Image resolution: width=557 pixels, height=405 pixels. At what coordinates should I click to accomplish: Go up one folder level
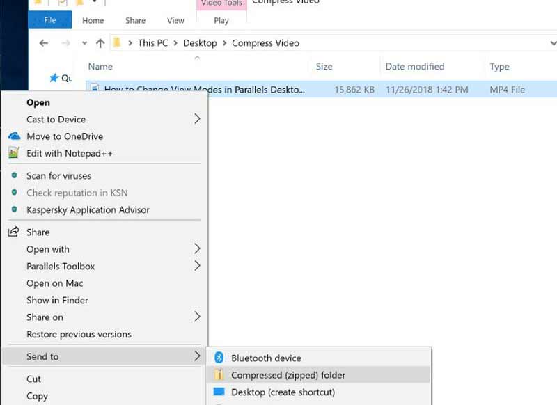(x=100, y=43)
